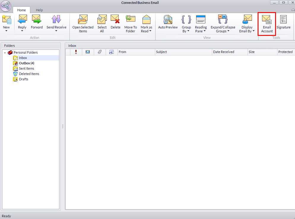This screenshot has height=219, width=295.
Task: Switch to the Help tab
Action: pyautogui.click(x=39, y=10)
